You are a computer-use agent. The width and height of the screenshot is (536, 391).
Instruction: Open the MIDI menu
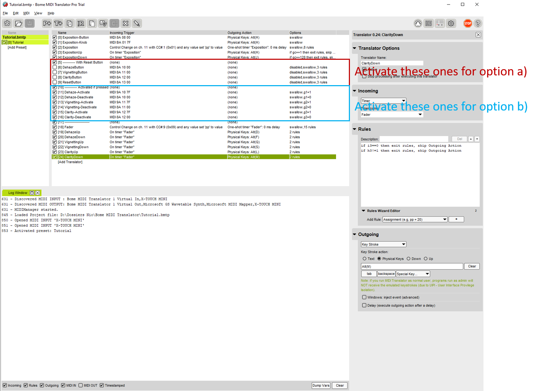(x=26, y=13)
